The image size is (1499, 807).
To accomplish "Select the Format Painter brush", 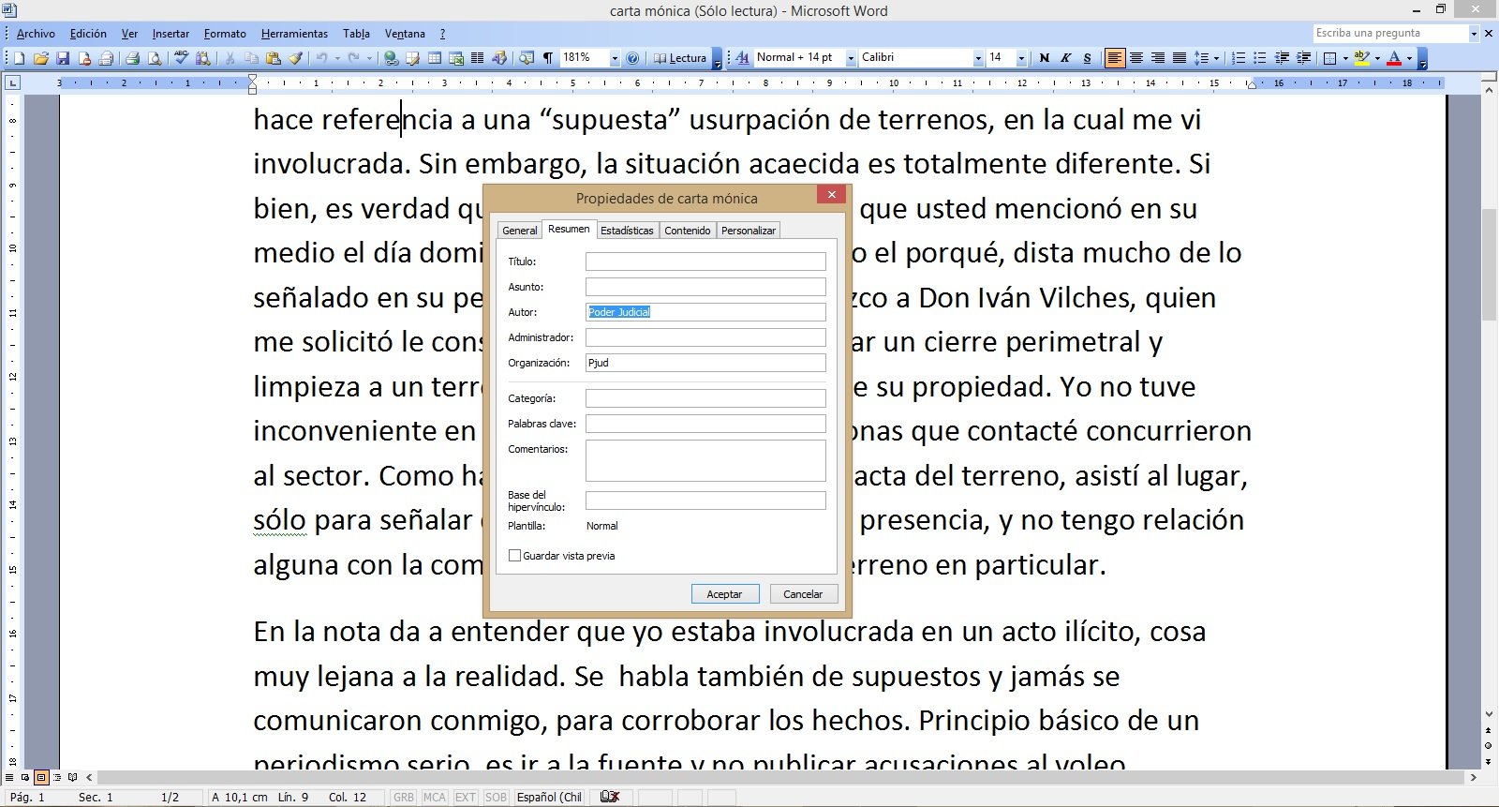I will [295, 58].
